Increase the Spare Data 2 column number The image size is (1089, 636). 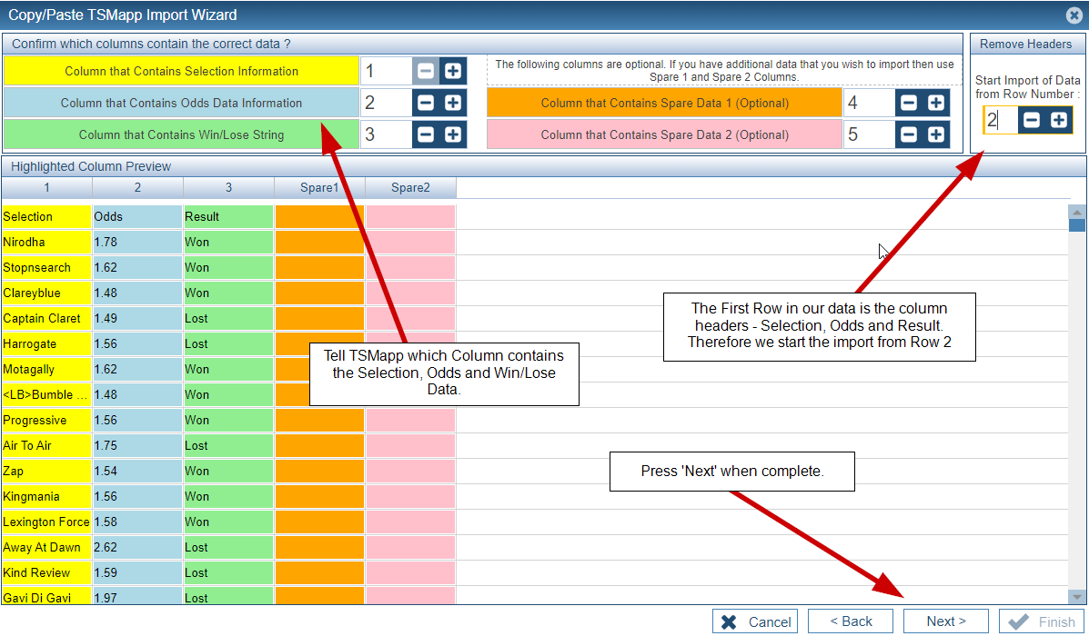pos(935,134)
